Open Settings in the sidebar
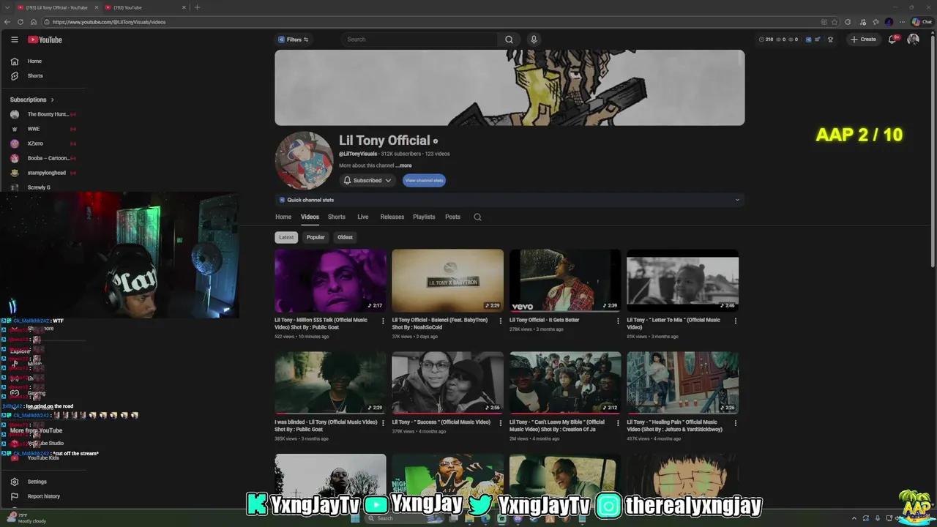937x527 pixels. 37,482
